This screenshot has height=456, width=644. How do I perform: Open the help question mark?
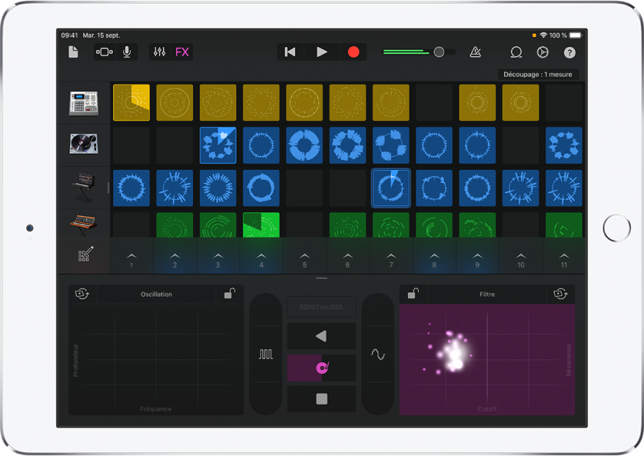click(569, 52)
